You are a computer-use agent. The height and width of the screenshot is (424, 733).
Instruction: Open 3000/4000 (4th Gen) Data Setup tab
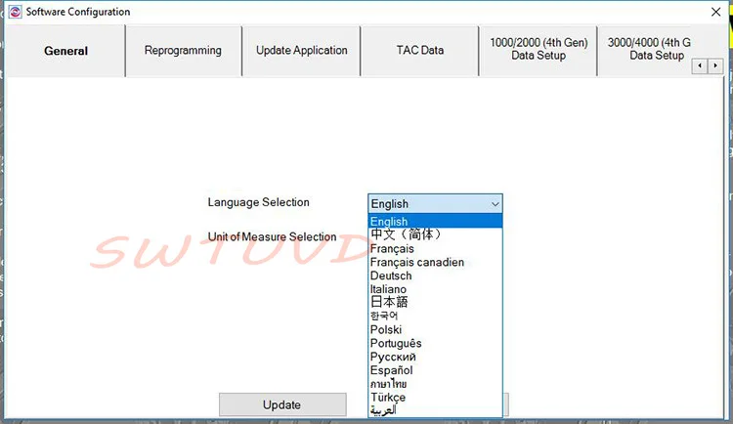pyautogui.click(x=649, y=51)
